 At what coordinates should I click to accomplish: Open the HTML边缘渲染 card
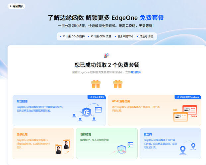(155, 110)
